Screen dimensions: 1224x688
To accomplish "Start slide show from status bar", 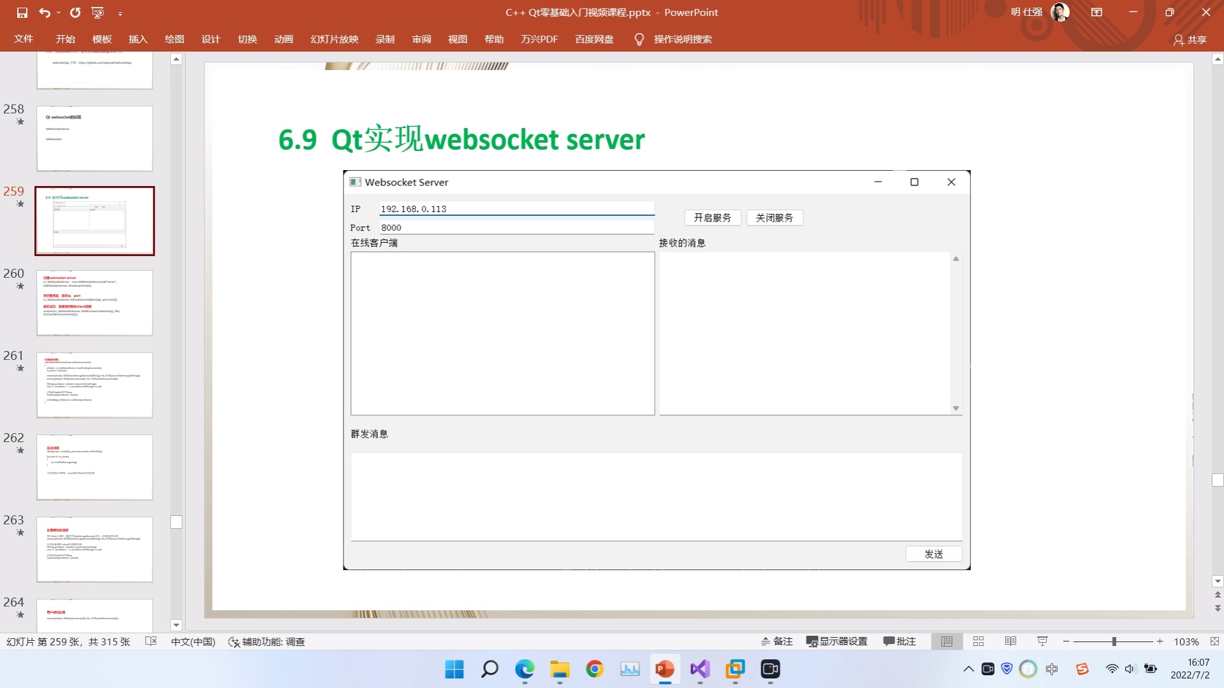I will [x=1042, y=641].
